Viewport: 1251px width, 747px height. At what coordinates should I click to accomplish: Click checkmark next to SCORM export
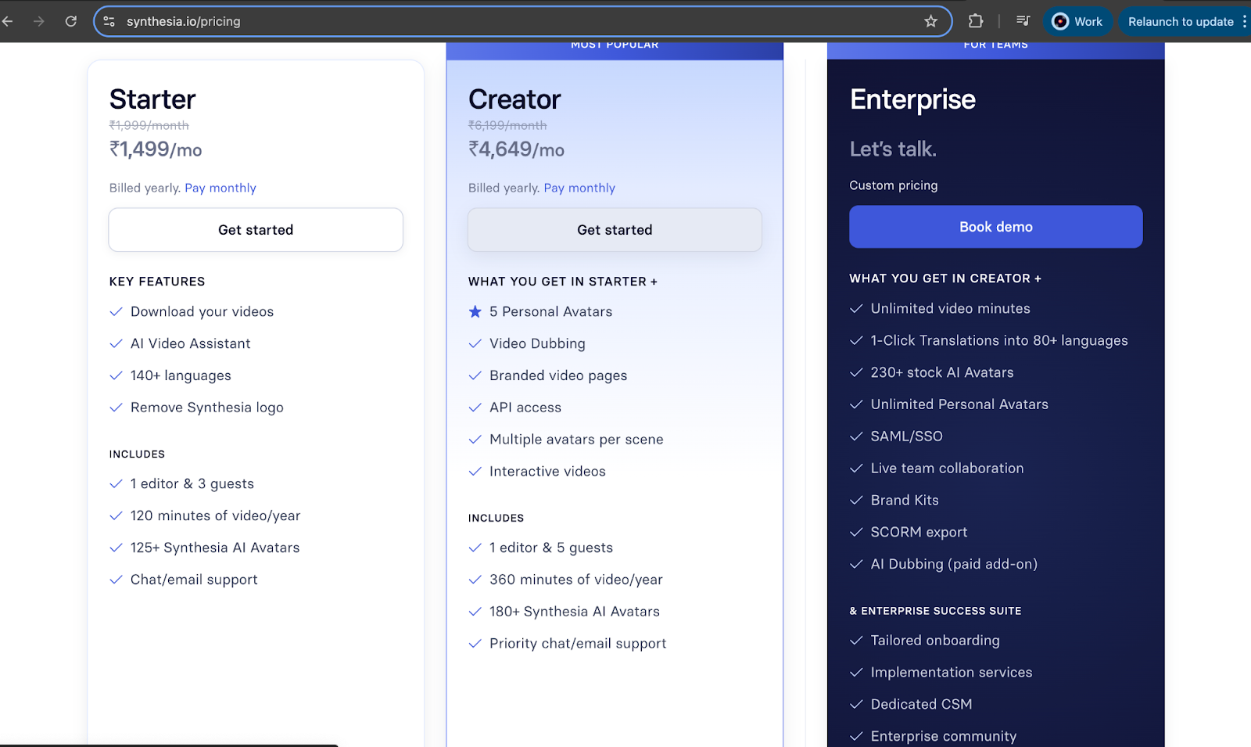point(856,532)
